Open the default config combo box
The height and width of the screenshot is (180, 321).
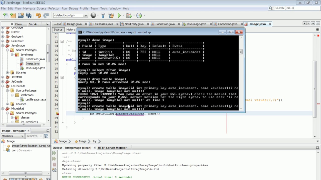pos(70,15)
